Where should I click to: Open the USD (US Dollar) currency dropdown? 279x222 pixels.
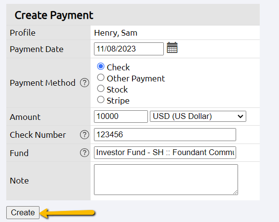click(198, 117)
